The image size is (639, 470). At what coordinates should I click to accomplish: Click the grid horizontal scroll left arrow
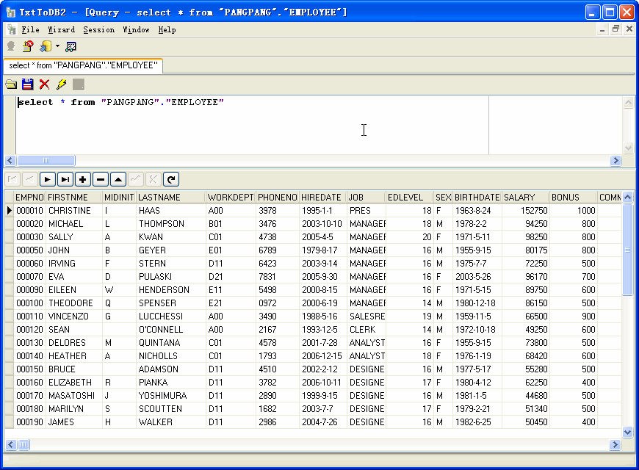click(11, 445)
